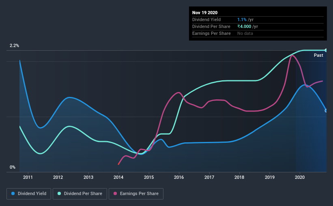
Task: Click the tooltip 'Dividend Per Share' row label
Action: tap(211, 26)
